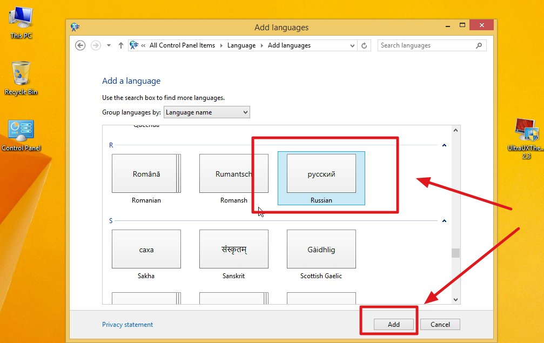Go up one level arrow
The height and width of the screenshot is (343, 544).
pyautogui.click(x=120, y=45)
